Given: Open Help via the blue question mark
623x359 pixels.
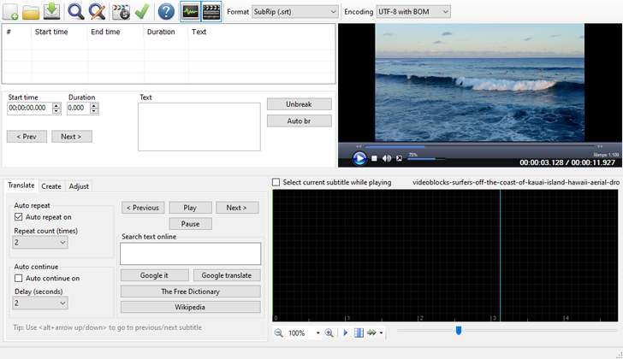Looking at the screenshot, I should coord(166,12).
